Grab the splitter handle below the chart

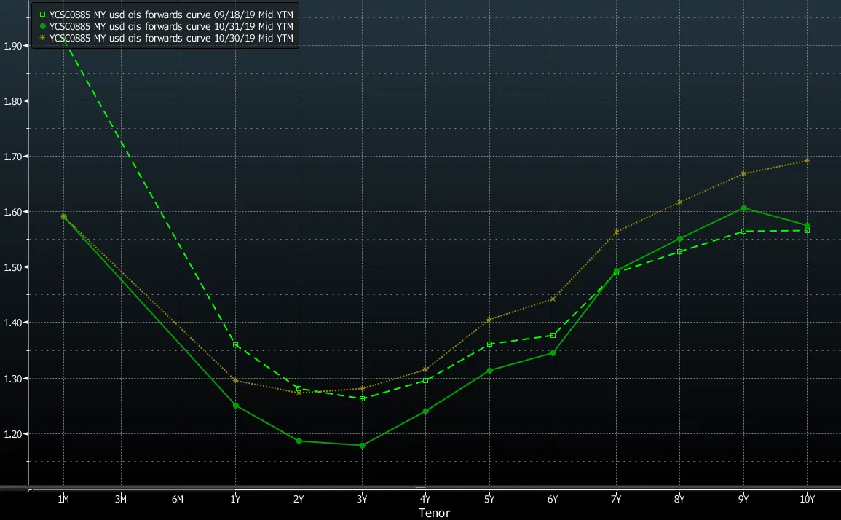(420, 486)
